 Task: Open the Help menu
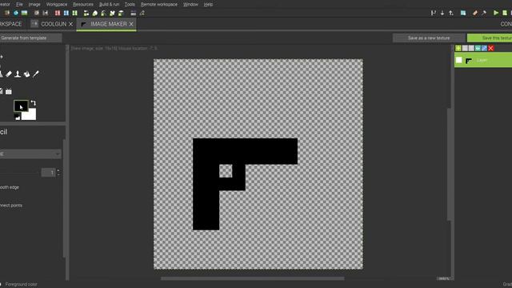pyautogui.click(x=208, y=4)
